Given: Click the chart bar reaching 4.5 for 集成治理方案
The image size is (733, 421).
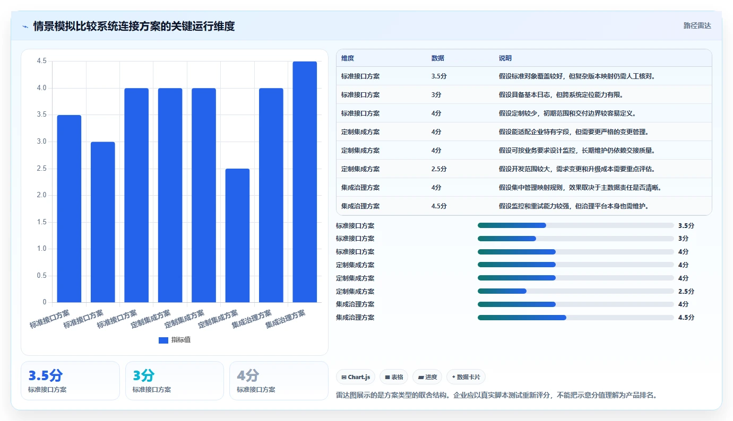Looking at the screenshot, I should [305, 182].
